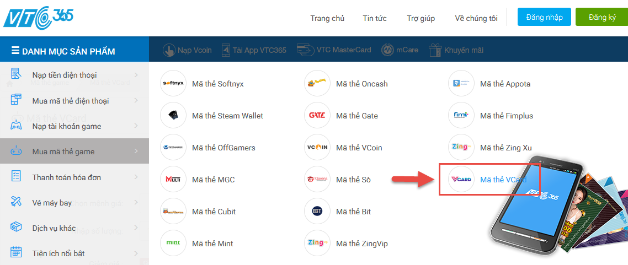Open the Mã thẻ VCard link
Screen dimensions: 628x265
[x=503, y=180]
